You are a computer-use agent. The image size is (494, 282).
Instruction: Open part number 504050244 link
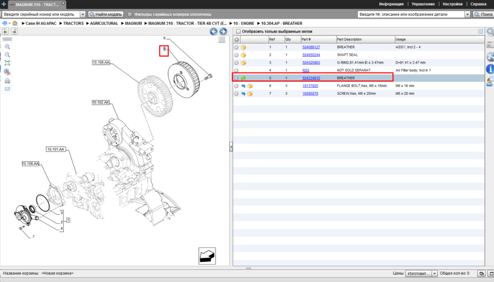[x=311, y=55]
